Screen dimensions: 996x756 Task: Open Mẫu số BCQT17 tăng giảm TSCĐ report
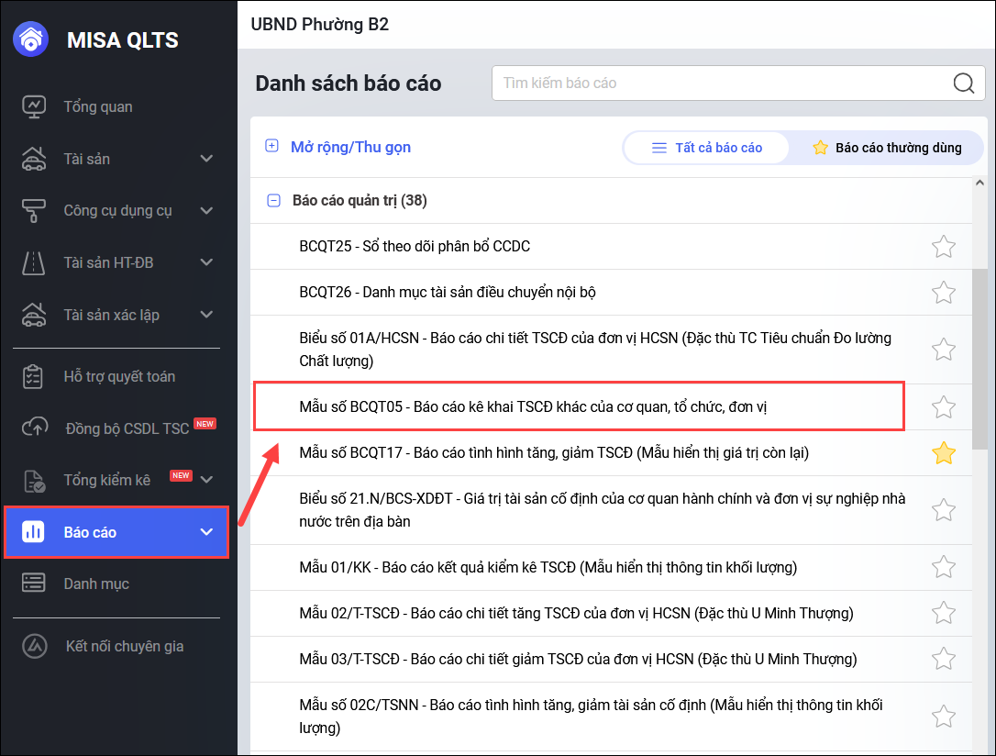click(x=554, y=453)
